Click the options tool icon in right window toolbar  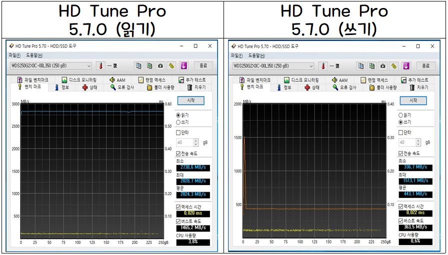(x=394, y=66)
